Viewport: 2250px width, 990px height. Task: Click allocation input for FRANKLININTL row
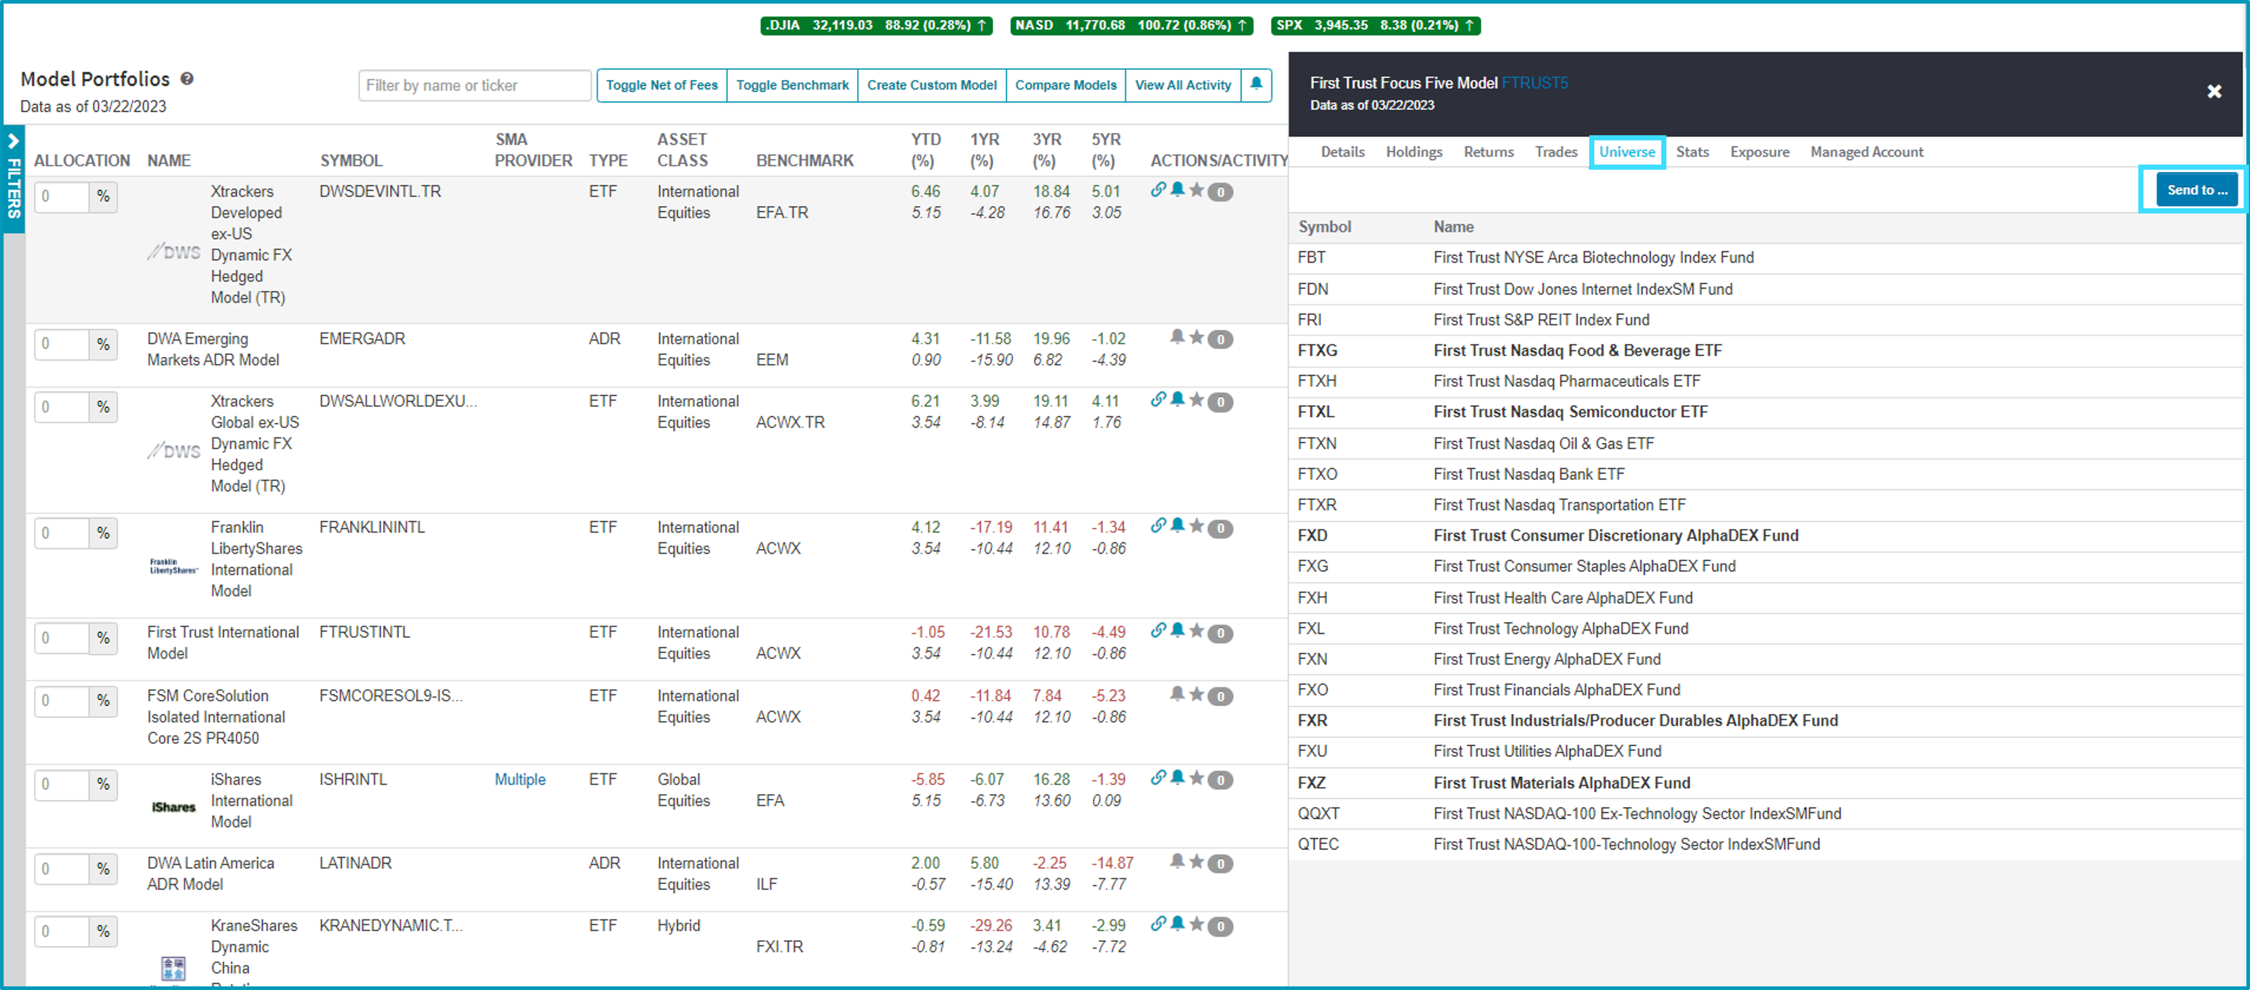pos(62,532)
